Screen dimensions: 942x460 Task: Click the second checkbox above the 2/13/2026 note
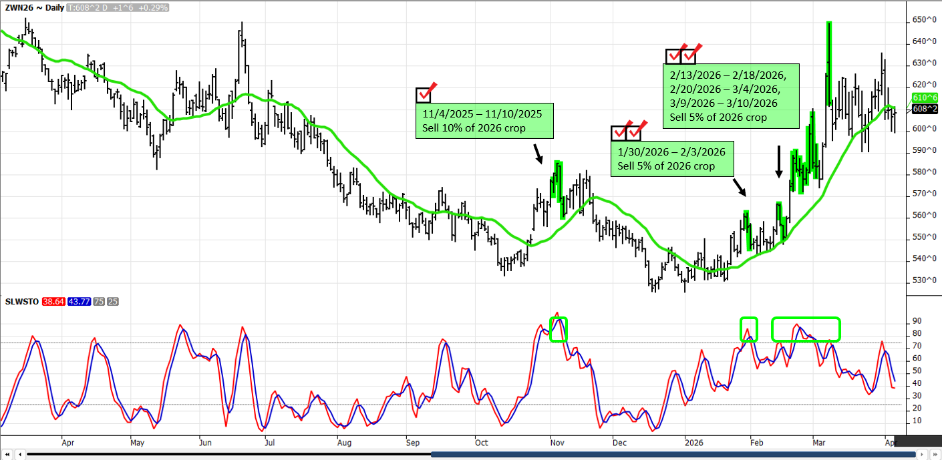tap(689, 56)
